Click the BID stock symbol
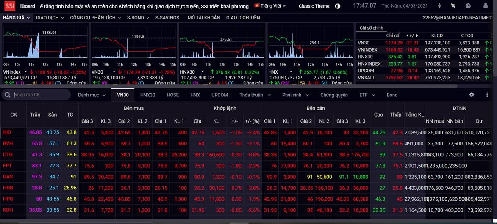The image size is (497, 224). pyautogui.click(x=7, y=132)
